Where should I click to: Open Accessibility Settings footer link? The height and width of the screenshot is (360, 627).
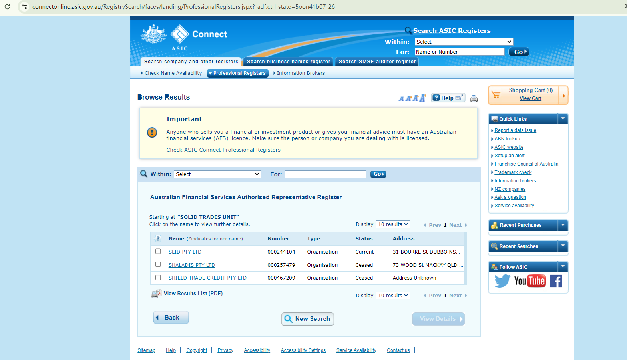coord(303,350)
